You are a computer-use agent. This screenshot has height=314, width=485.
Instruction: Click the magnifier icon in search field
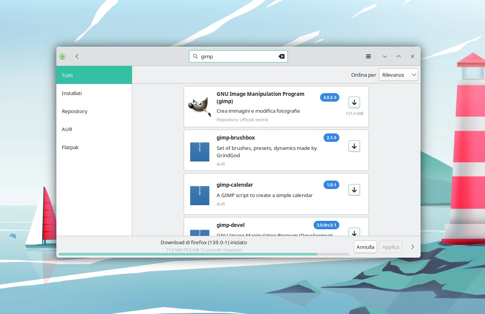pyautogui.click(x=195, y=56)
